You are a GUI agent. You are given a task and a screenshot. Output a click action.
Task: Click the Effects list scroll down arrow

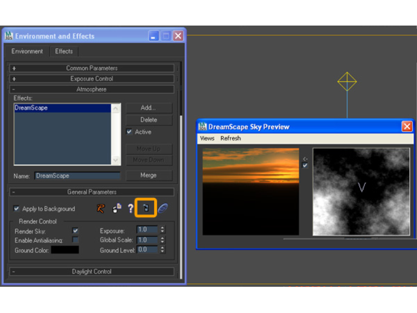pyautogui.click(x=115, y=160)
